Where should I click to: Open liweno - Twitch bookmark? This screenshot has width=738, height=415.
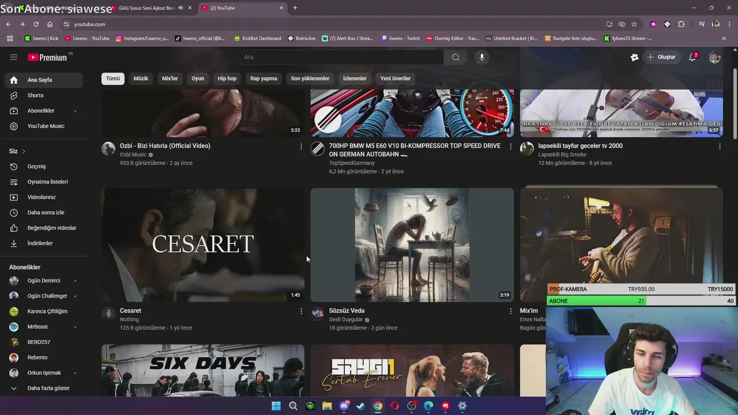click(401, 39)
